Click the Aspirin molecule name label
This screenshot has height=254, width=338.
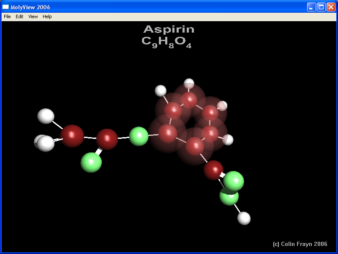[169, 29]
